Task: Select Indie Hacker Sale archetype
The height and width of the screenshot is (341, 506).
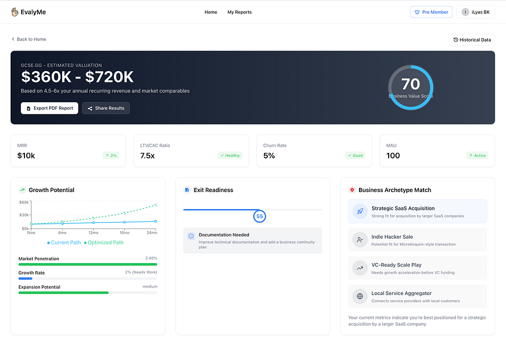Action: click(x=418, y=240)
